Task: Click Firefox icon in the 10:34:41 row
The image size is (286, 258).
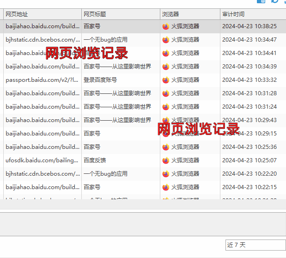Action: coord(166,53)
